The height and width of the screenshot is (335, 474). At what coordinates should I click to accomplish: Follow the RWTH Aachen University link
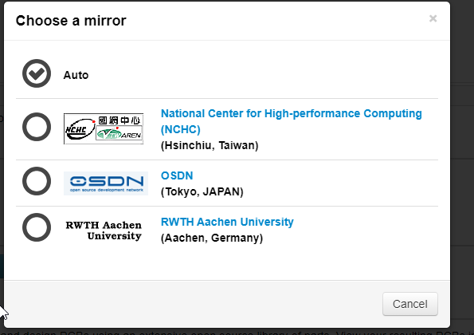tap(227, 222)
